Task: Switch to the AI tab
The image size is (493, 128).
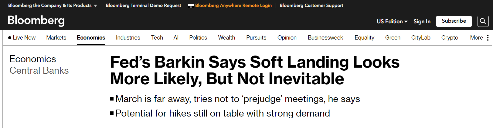Action: (176, 38)
